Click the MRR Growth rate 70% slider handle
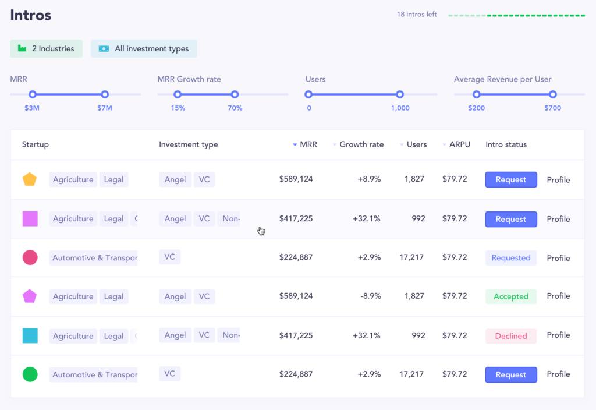Viewport: 596px width, 410px height. coord(235,94)
